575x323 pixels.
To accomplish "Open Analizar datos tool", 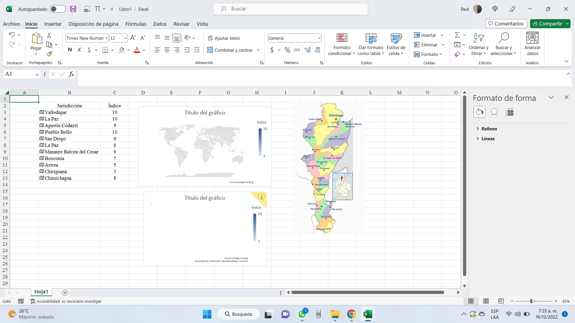I will (532, 44).
